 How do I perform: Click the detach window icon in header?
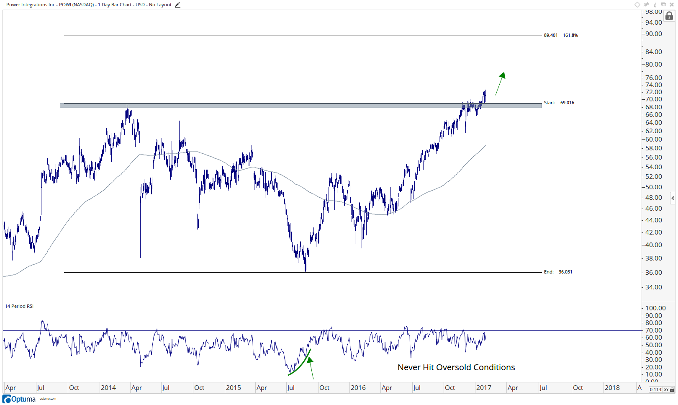coord(663,5)
